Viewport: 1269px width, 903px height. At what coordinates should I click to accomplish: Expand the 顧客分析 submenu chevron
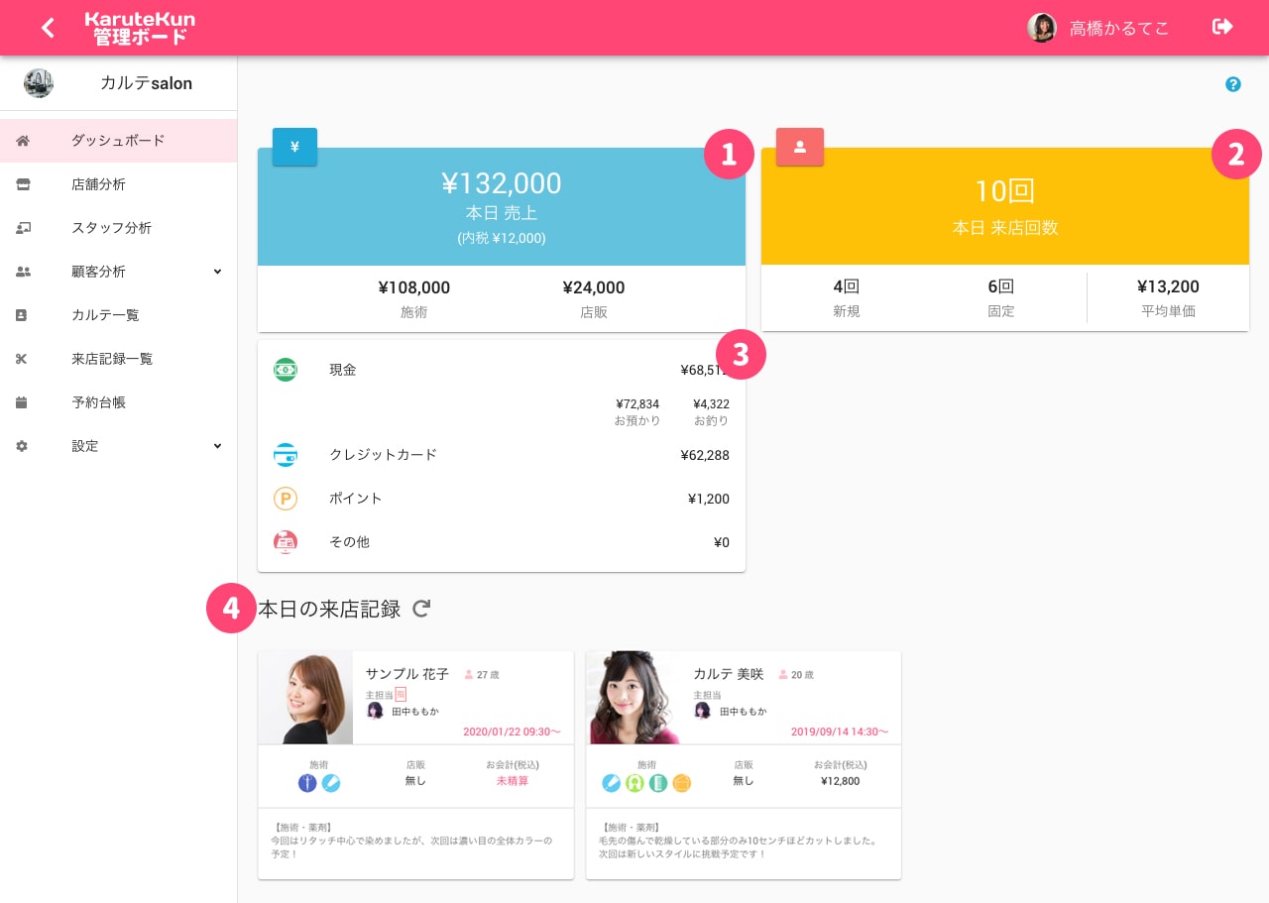(x=217, y=272)
